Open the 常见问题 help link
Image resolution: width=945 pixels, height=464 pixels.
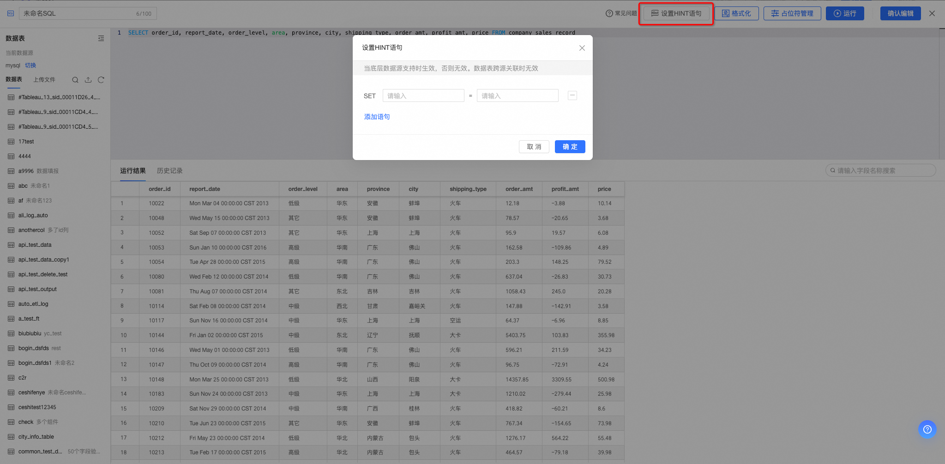[621, 13]
